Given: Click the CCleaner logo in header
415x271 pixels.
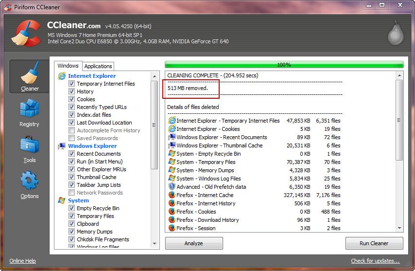Looking at the screenshot, I should click(x=26, y=34).
